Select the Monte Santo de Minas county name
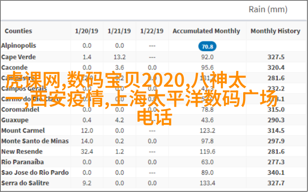The image size is (308, 192). coord(35,141)
